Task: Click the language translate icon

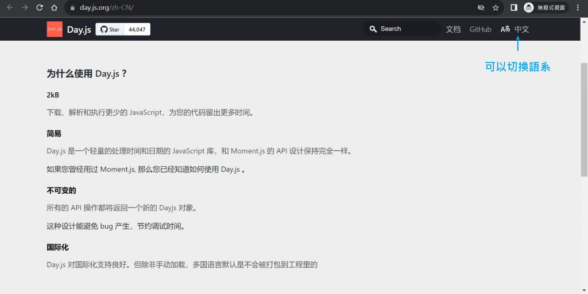Action: [505, 29]
